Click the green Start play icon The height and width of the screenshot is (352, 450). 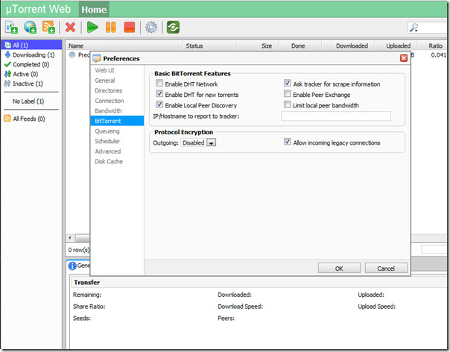click(92, 28)
